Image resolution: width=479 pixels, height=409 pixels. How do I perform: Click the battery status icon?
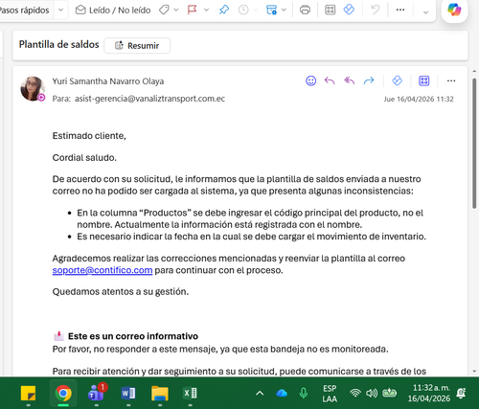pos(389,393)
